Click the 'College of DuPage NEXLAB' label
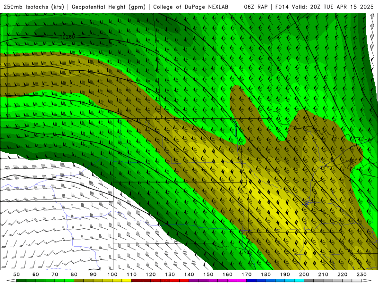The image size is (378, 283). click(x=191, y=7)
